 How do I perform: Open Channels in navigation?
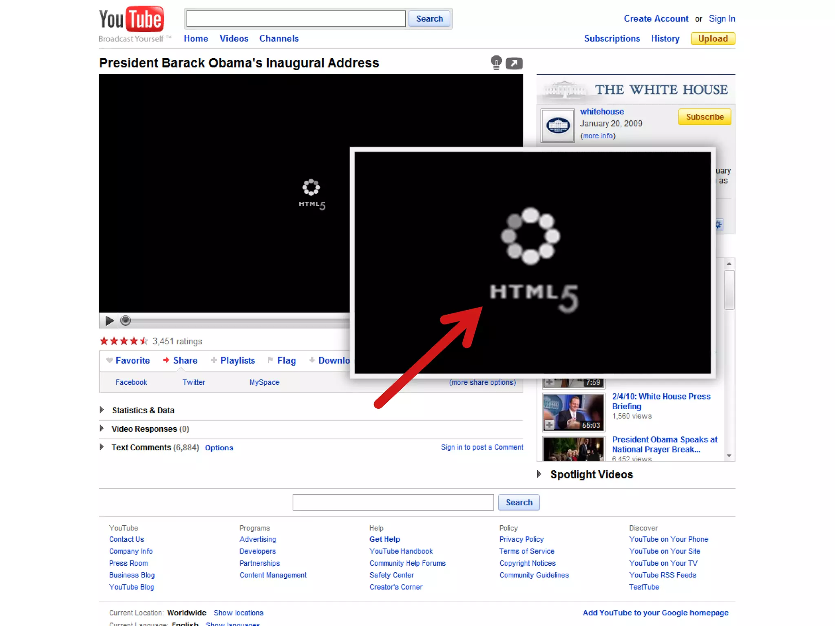tap(279, 38)
